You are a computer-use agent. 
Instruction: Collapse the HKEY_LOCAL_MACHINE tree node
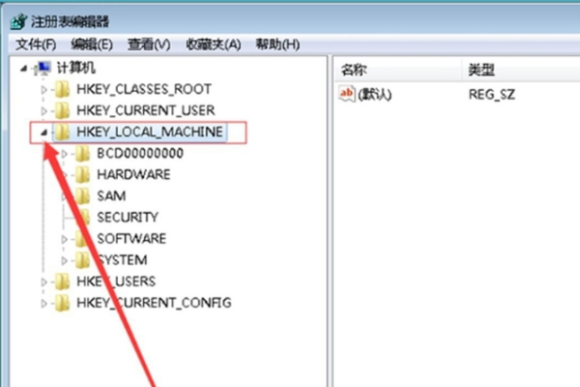43,132
